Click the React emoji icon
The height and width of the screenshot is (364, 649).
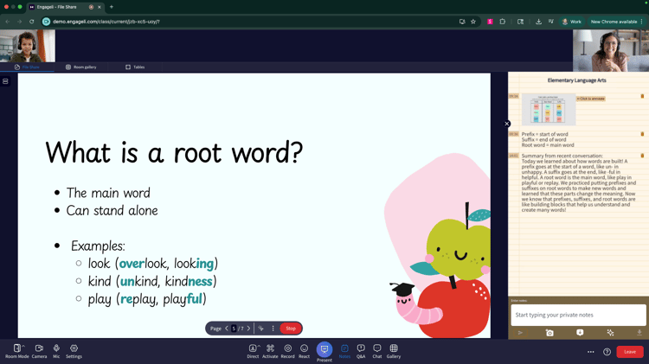click(304, 348)
